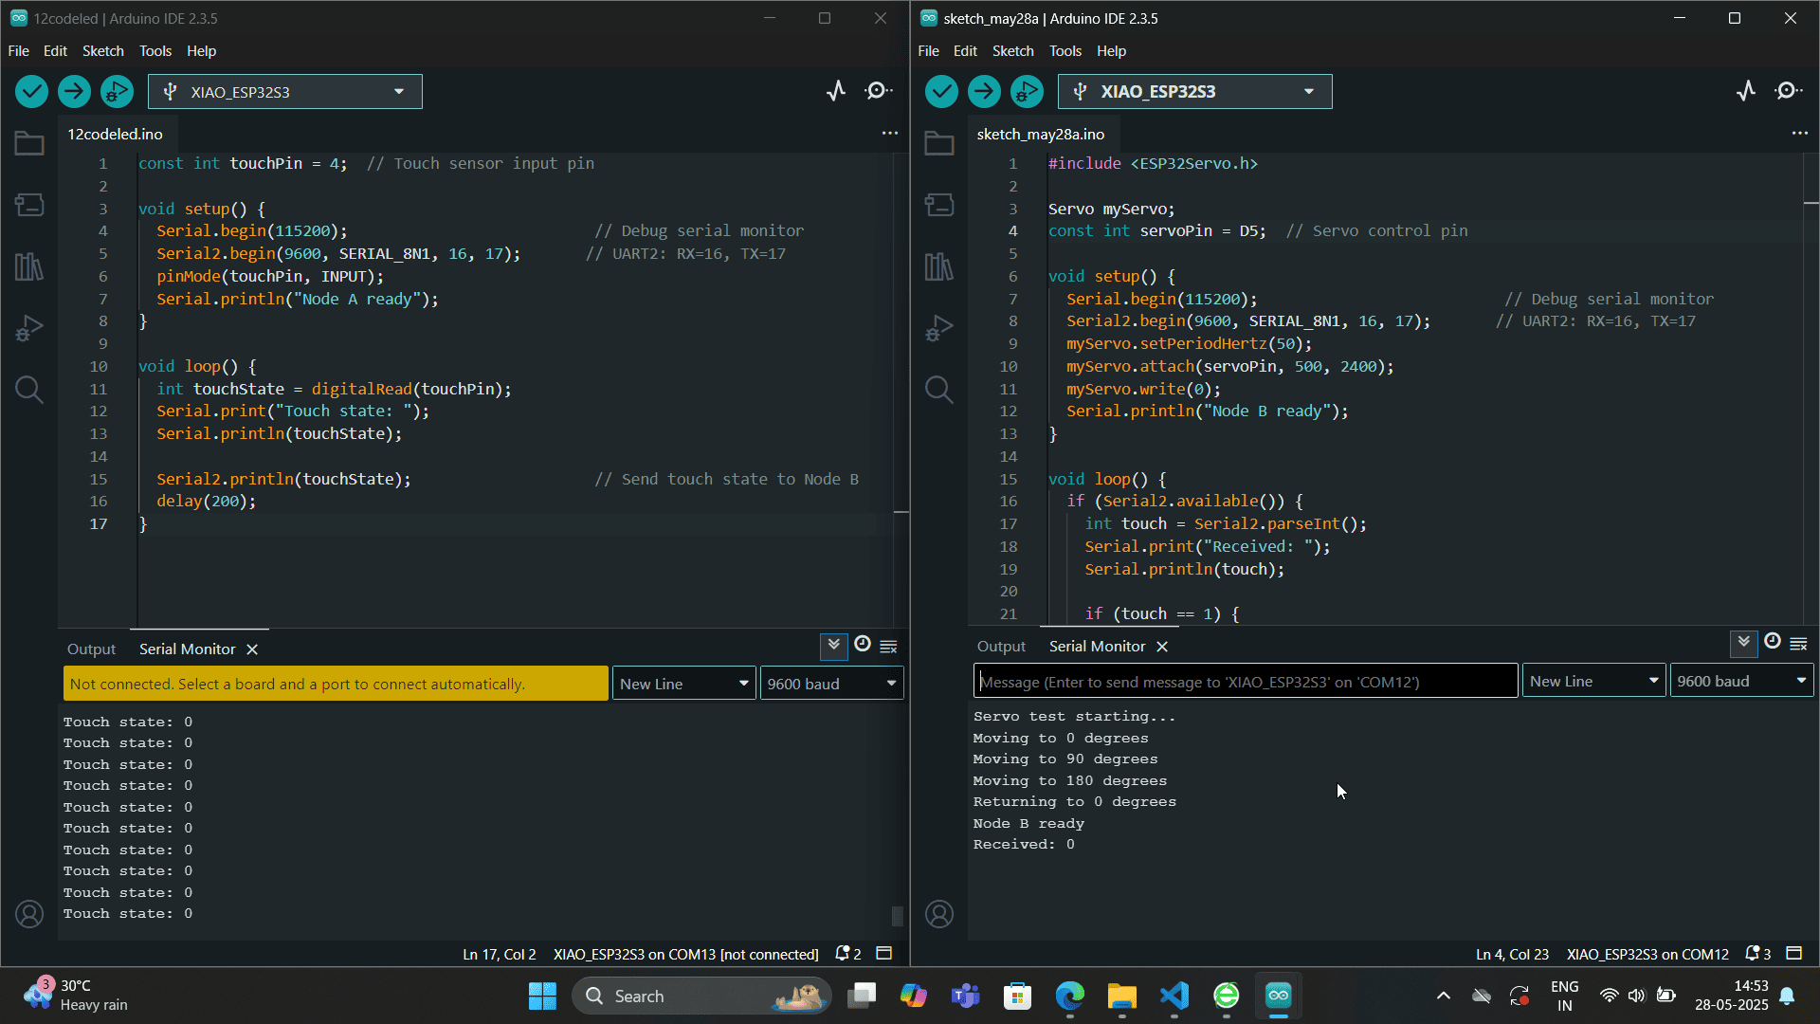Toggle timestamp in 12codeled Serial Monitor

pyautogui.click(x=862, y=645)
